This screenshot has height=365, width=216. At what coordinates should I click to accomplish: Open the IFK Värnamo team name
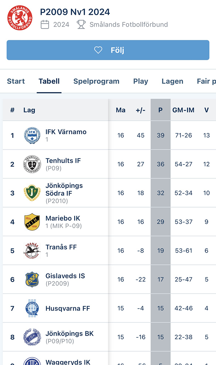click(x=66, y=132)
